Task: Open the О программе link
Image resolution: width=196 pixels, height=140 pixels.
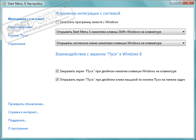Action: click(18, 129)
